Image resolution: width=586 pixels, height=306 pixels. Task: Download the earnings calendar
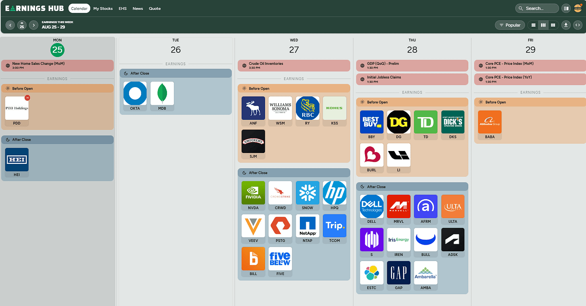(x=566, y=25)
